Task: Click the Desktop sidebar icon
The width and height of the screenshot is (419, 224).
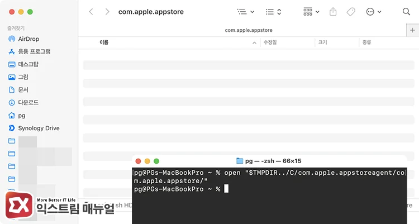Action: click(x=12, y=64)
